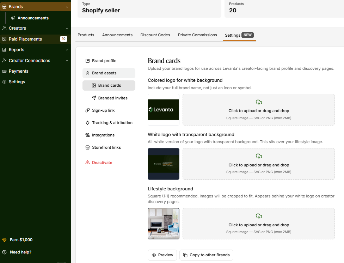Click the Announcements megaphone icon
This screenshot has width=344, height=263.
point(13,18)
